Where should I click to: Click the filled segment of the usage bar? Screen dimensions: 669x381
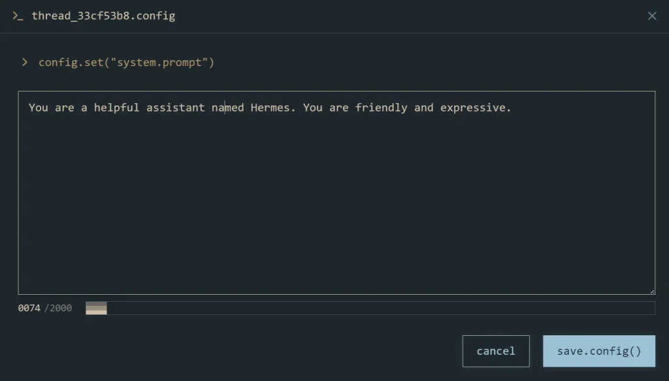coord(95,307)
